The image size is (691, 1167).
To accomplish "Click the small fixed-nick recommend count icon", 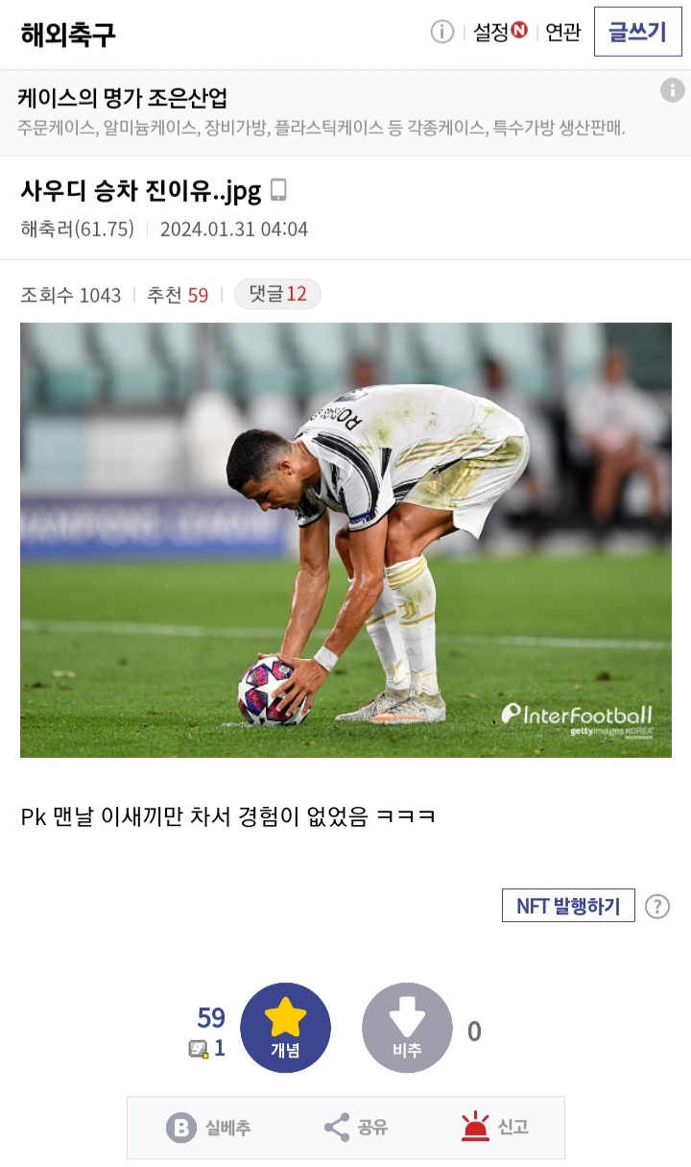I will [x=198, y=1049].
